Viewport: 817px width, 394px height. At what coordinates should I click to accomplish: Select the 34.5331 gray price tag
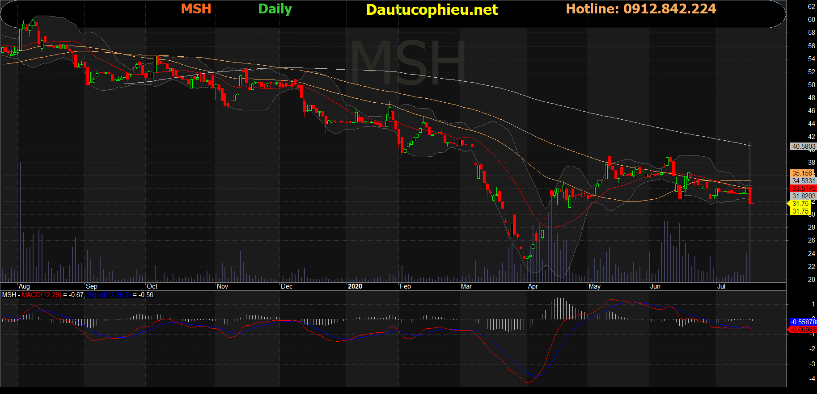coord(803,181)
